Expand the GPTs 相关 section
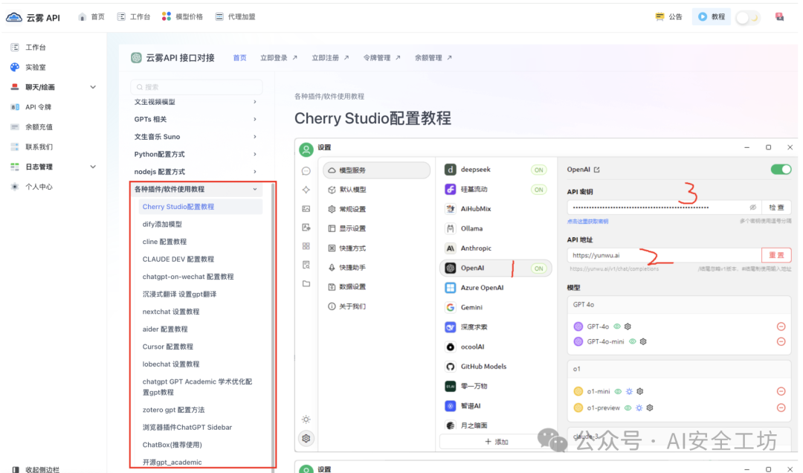 [x=196, y=120]
